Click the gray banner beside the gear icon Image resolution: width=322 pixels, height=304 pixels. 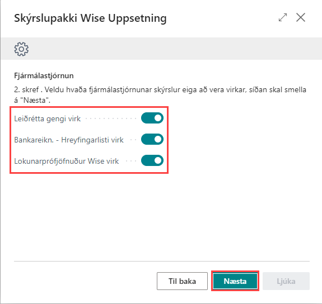tap(175, 49)
